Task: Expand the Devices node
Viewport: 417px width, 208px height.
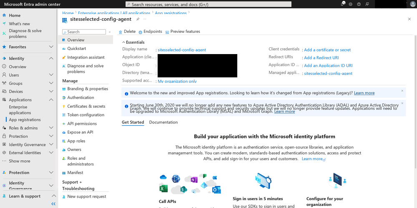Action: point(51,91)
